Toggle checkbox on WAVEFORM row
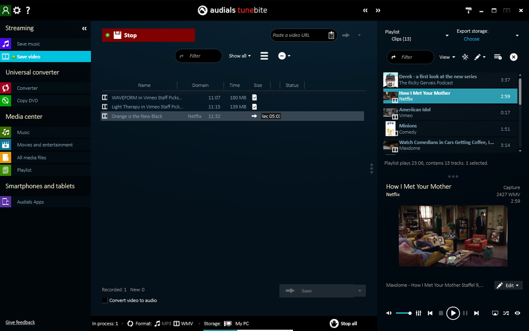The width and height of the screenshot is (529, 331). pos(254,98)
